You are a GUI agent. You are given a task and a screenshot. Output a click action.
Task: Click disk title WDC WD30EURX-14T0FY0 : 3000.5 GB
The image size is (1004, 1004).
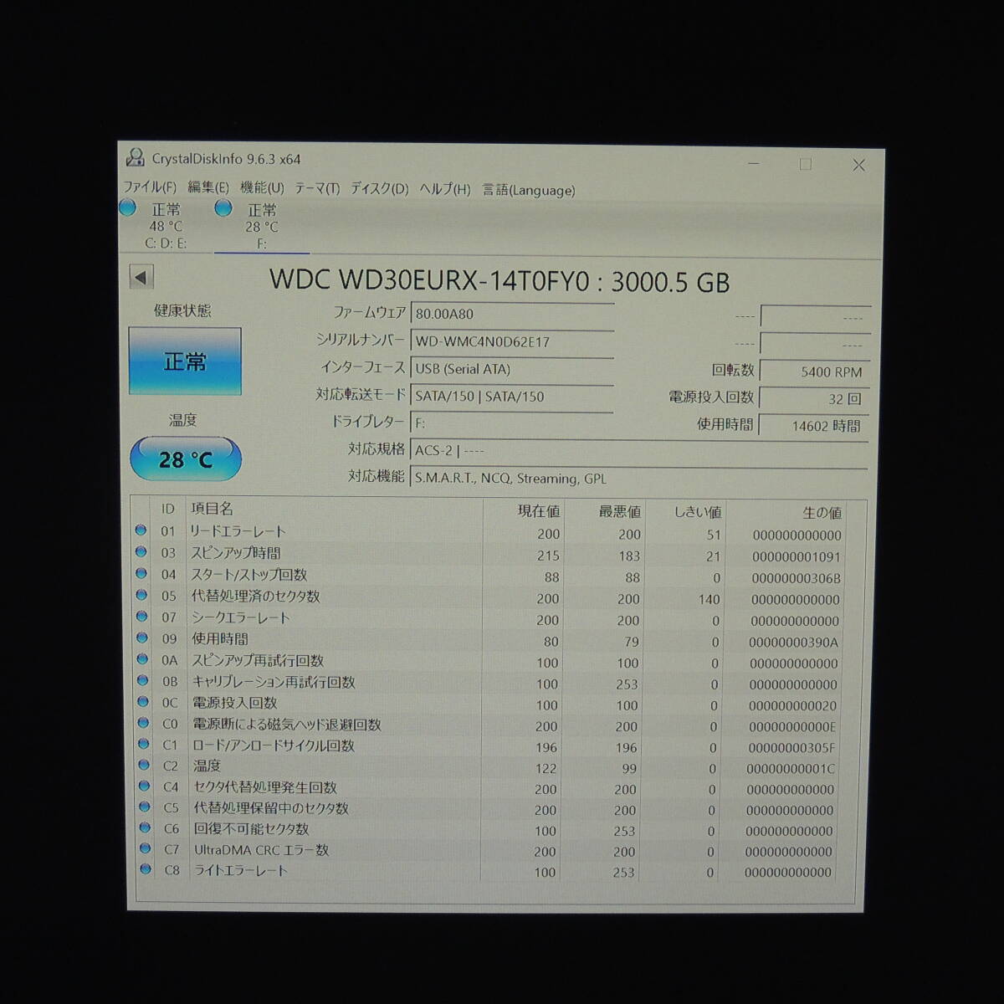coord(499,281)
